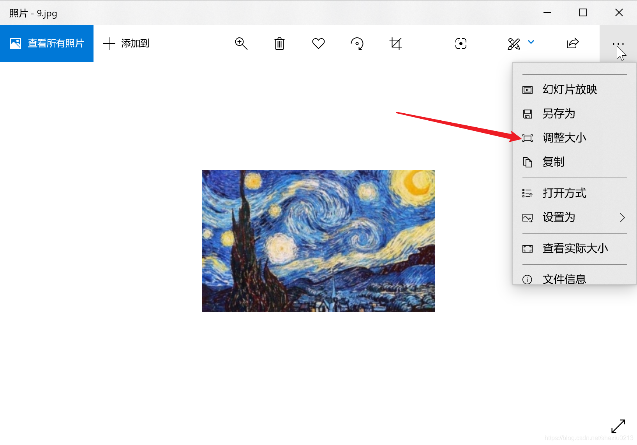The image size is (637, 445).
Task: Open edit and create tools icon
Action: coord(513,44)
